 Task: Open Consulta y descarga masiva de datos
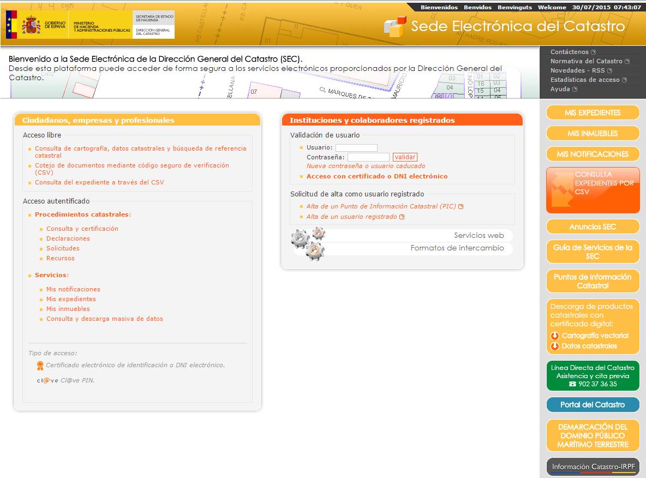click(x=105, y=319)
